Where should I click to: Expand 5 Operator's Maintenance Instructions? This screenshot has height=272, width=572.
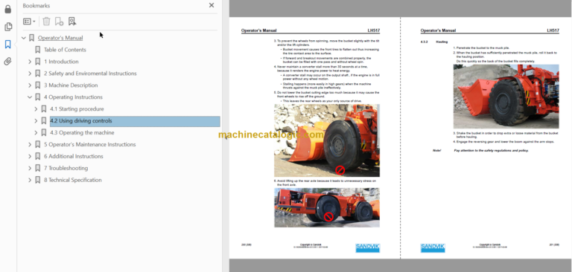pos(30,144)
